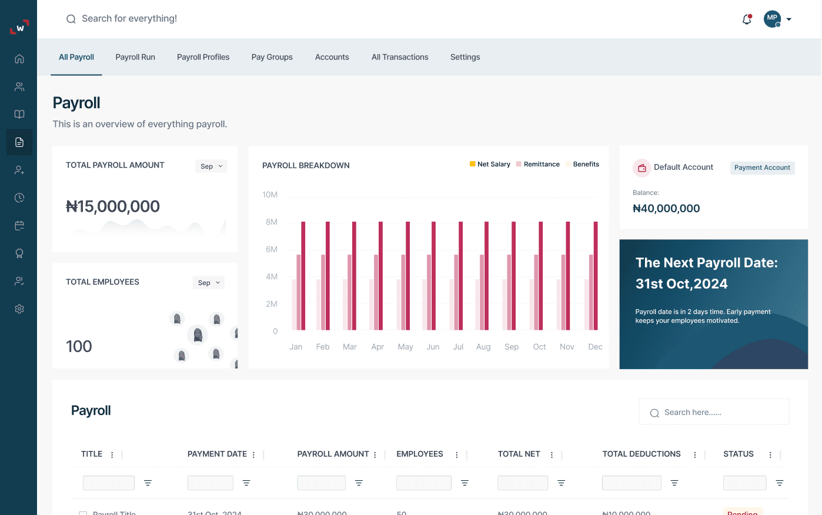Viewport: 822px width, 515px height.
Task: Open the Sep month dropdown on Total Payroll Amount
Action: [x=211, y=166]
